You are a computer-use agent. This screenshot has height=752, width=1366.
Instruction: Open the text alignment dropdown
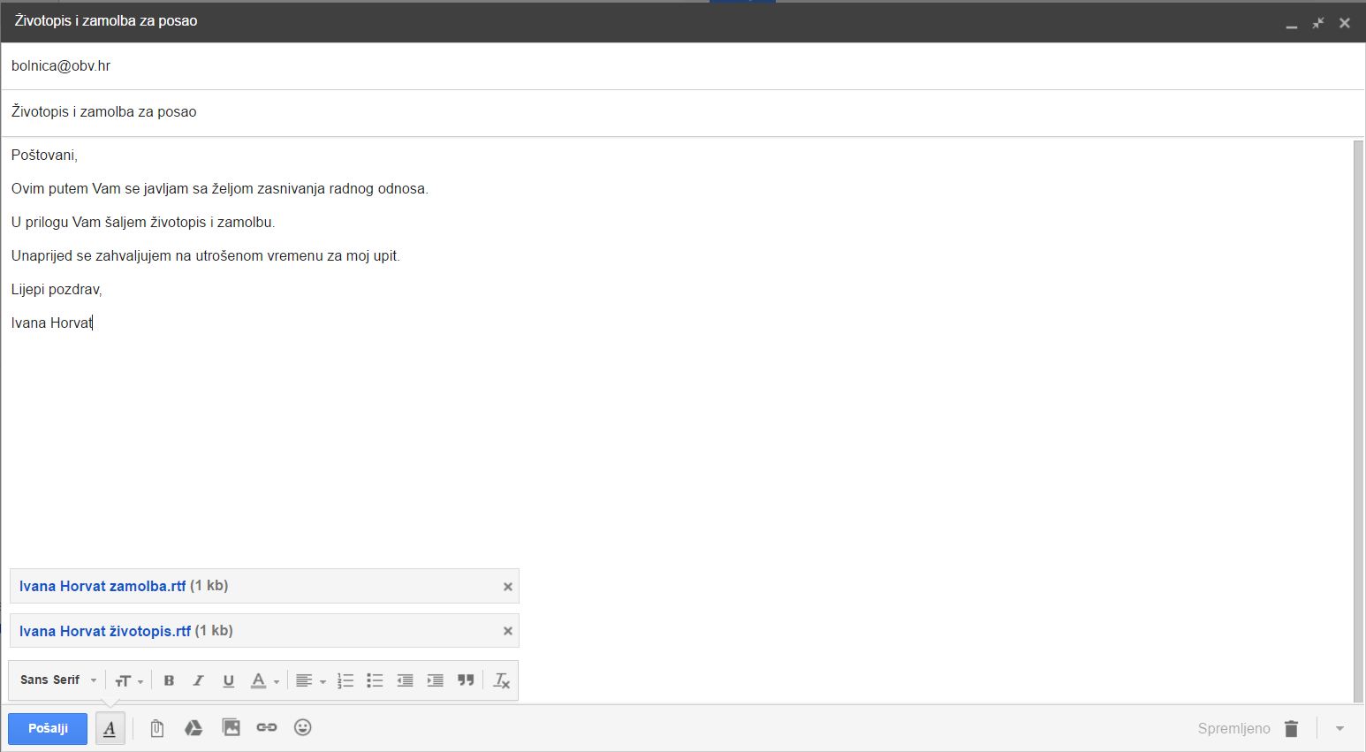(310, 680)
